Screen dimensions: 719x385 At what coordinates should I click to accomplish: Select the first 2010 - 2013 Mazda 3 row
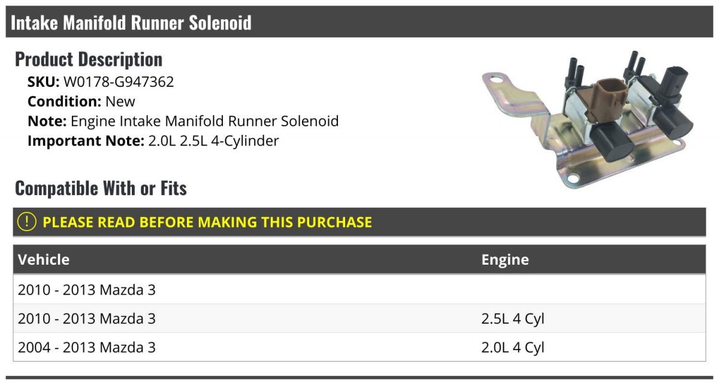[x=359, y=290]
